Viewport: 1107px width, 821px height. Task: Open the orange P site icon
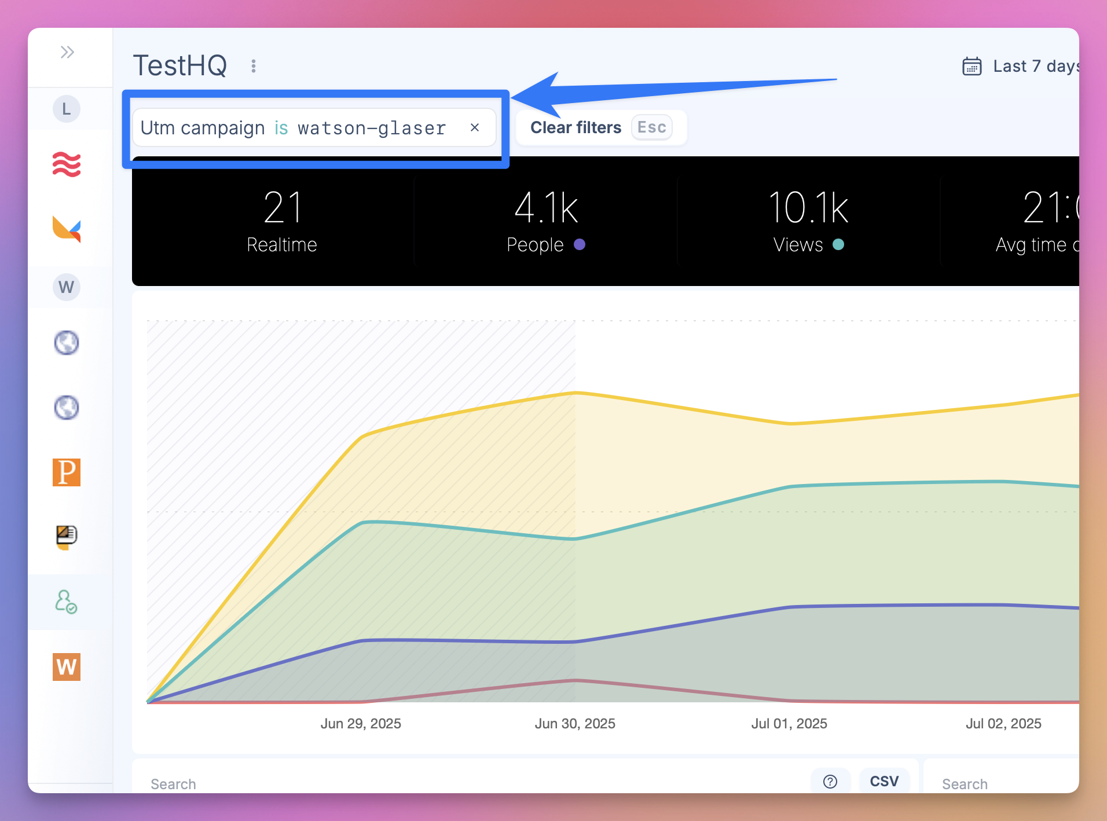coord(66,472)
